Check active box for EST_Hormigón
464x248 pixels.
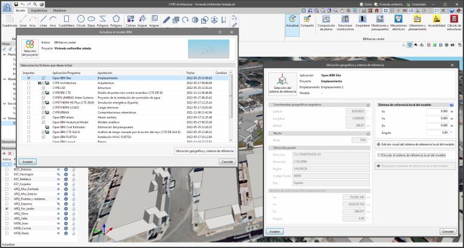7,175
